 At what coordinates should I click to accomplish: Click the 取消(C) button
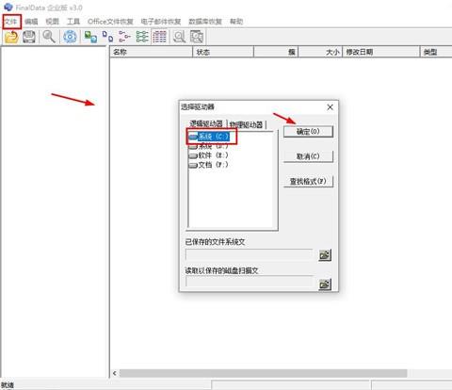coord(308,156)
